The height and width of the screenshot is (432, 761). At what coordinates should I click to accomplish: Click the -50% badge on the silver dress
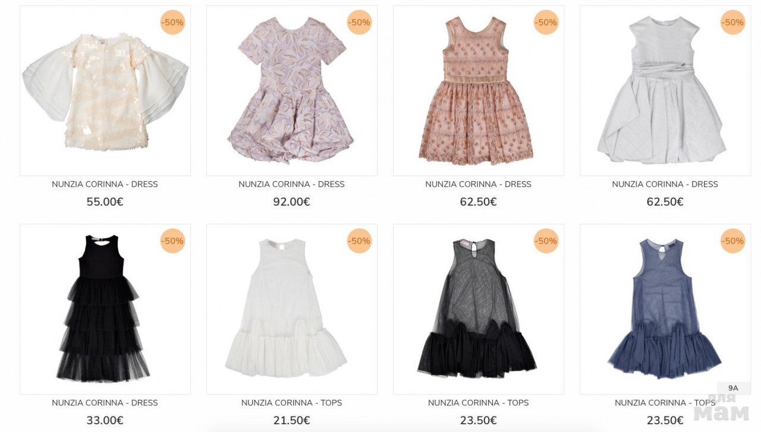(733, 23)
